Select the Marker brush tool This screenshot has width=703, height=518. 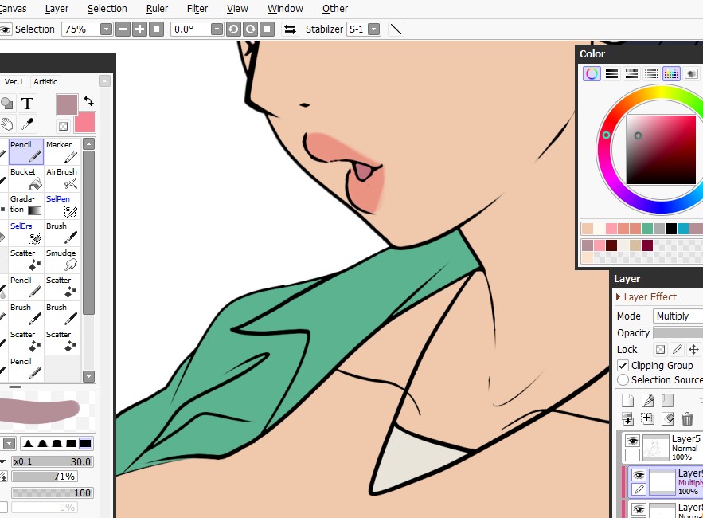(62, 151)
